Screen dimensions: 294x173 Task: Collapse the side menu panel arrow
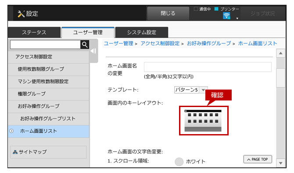(x=93, y=51)
